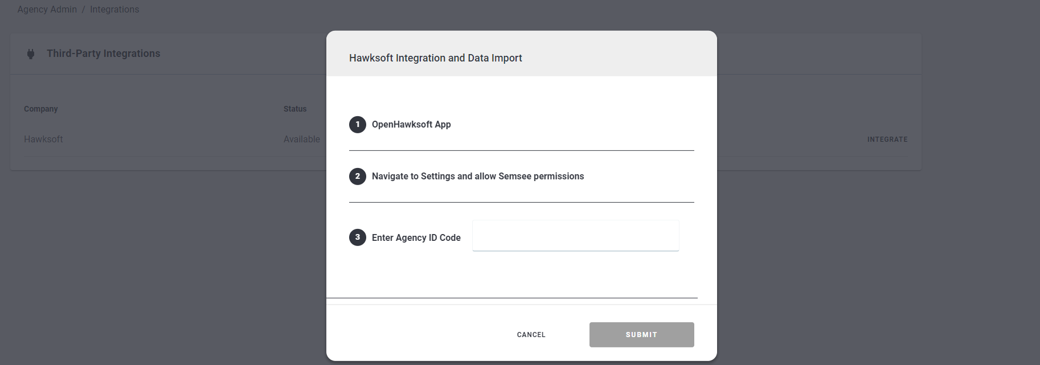Click the INTEGRATE action for Hawksoft

pos(887,139)
